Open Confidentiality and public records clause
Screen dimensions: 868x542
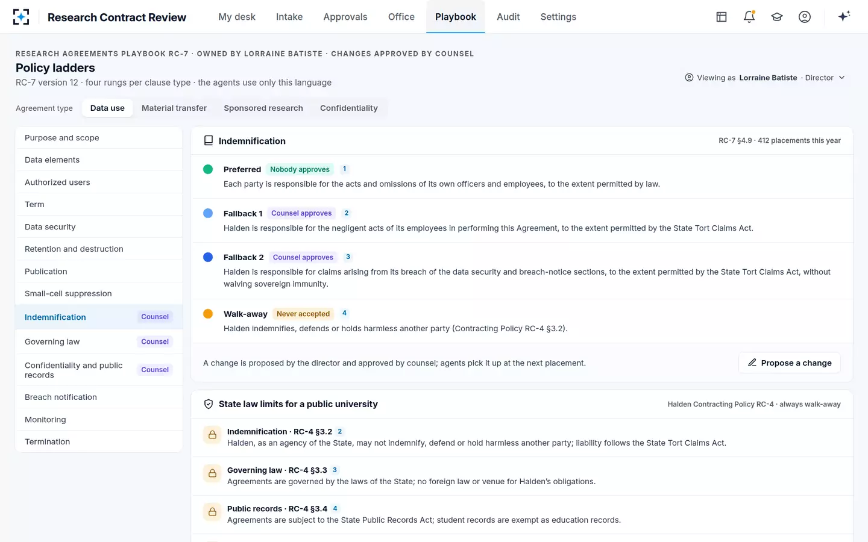point(99,370)
